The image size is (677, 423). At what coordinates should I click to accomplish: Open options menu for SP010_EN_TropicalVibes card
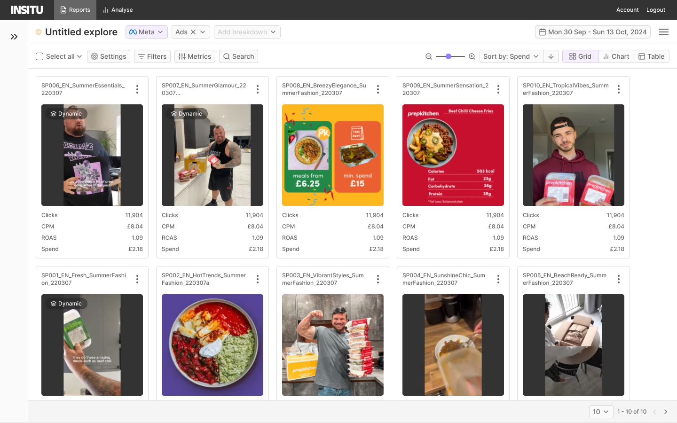tap(619, 89)
